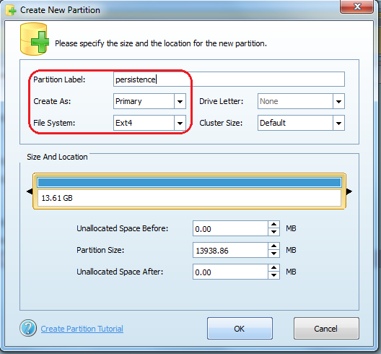The image size is (381, 354).
Task: Open the Cluster Size dropdown arrow
Action: [338, 123]
